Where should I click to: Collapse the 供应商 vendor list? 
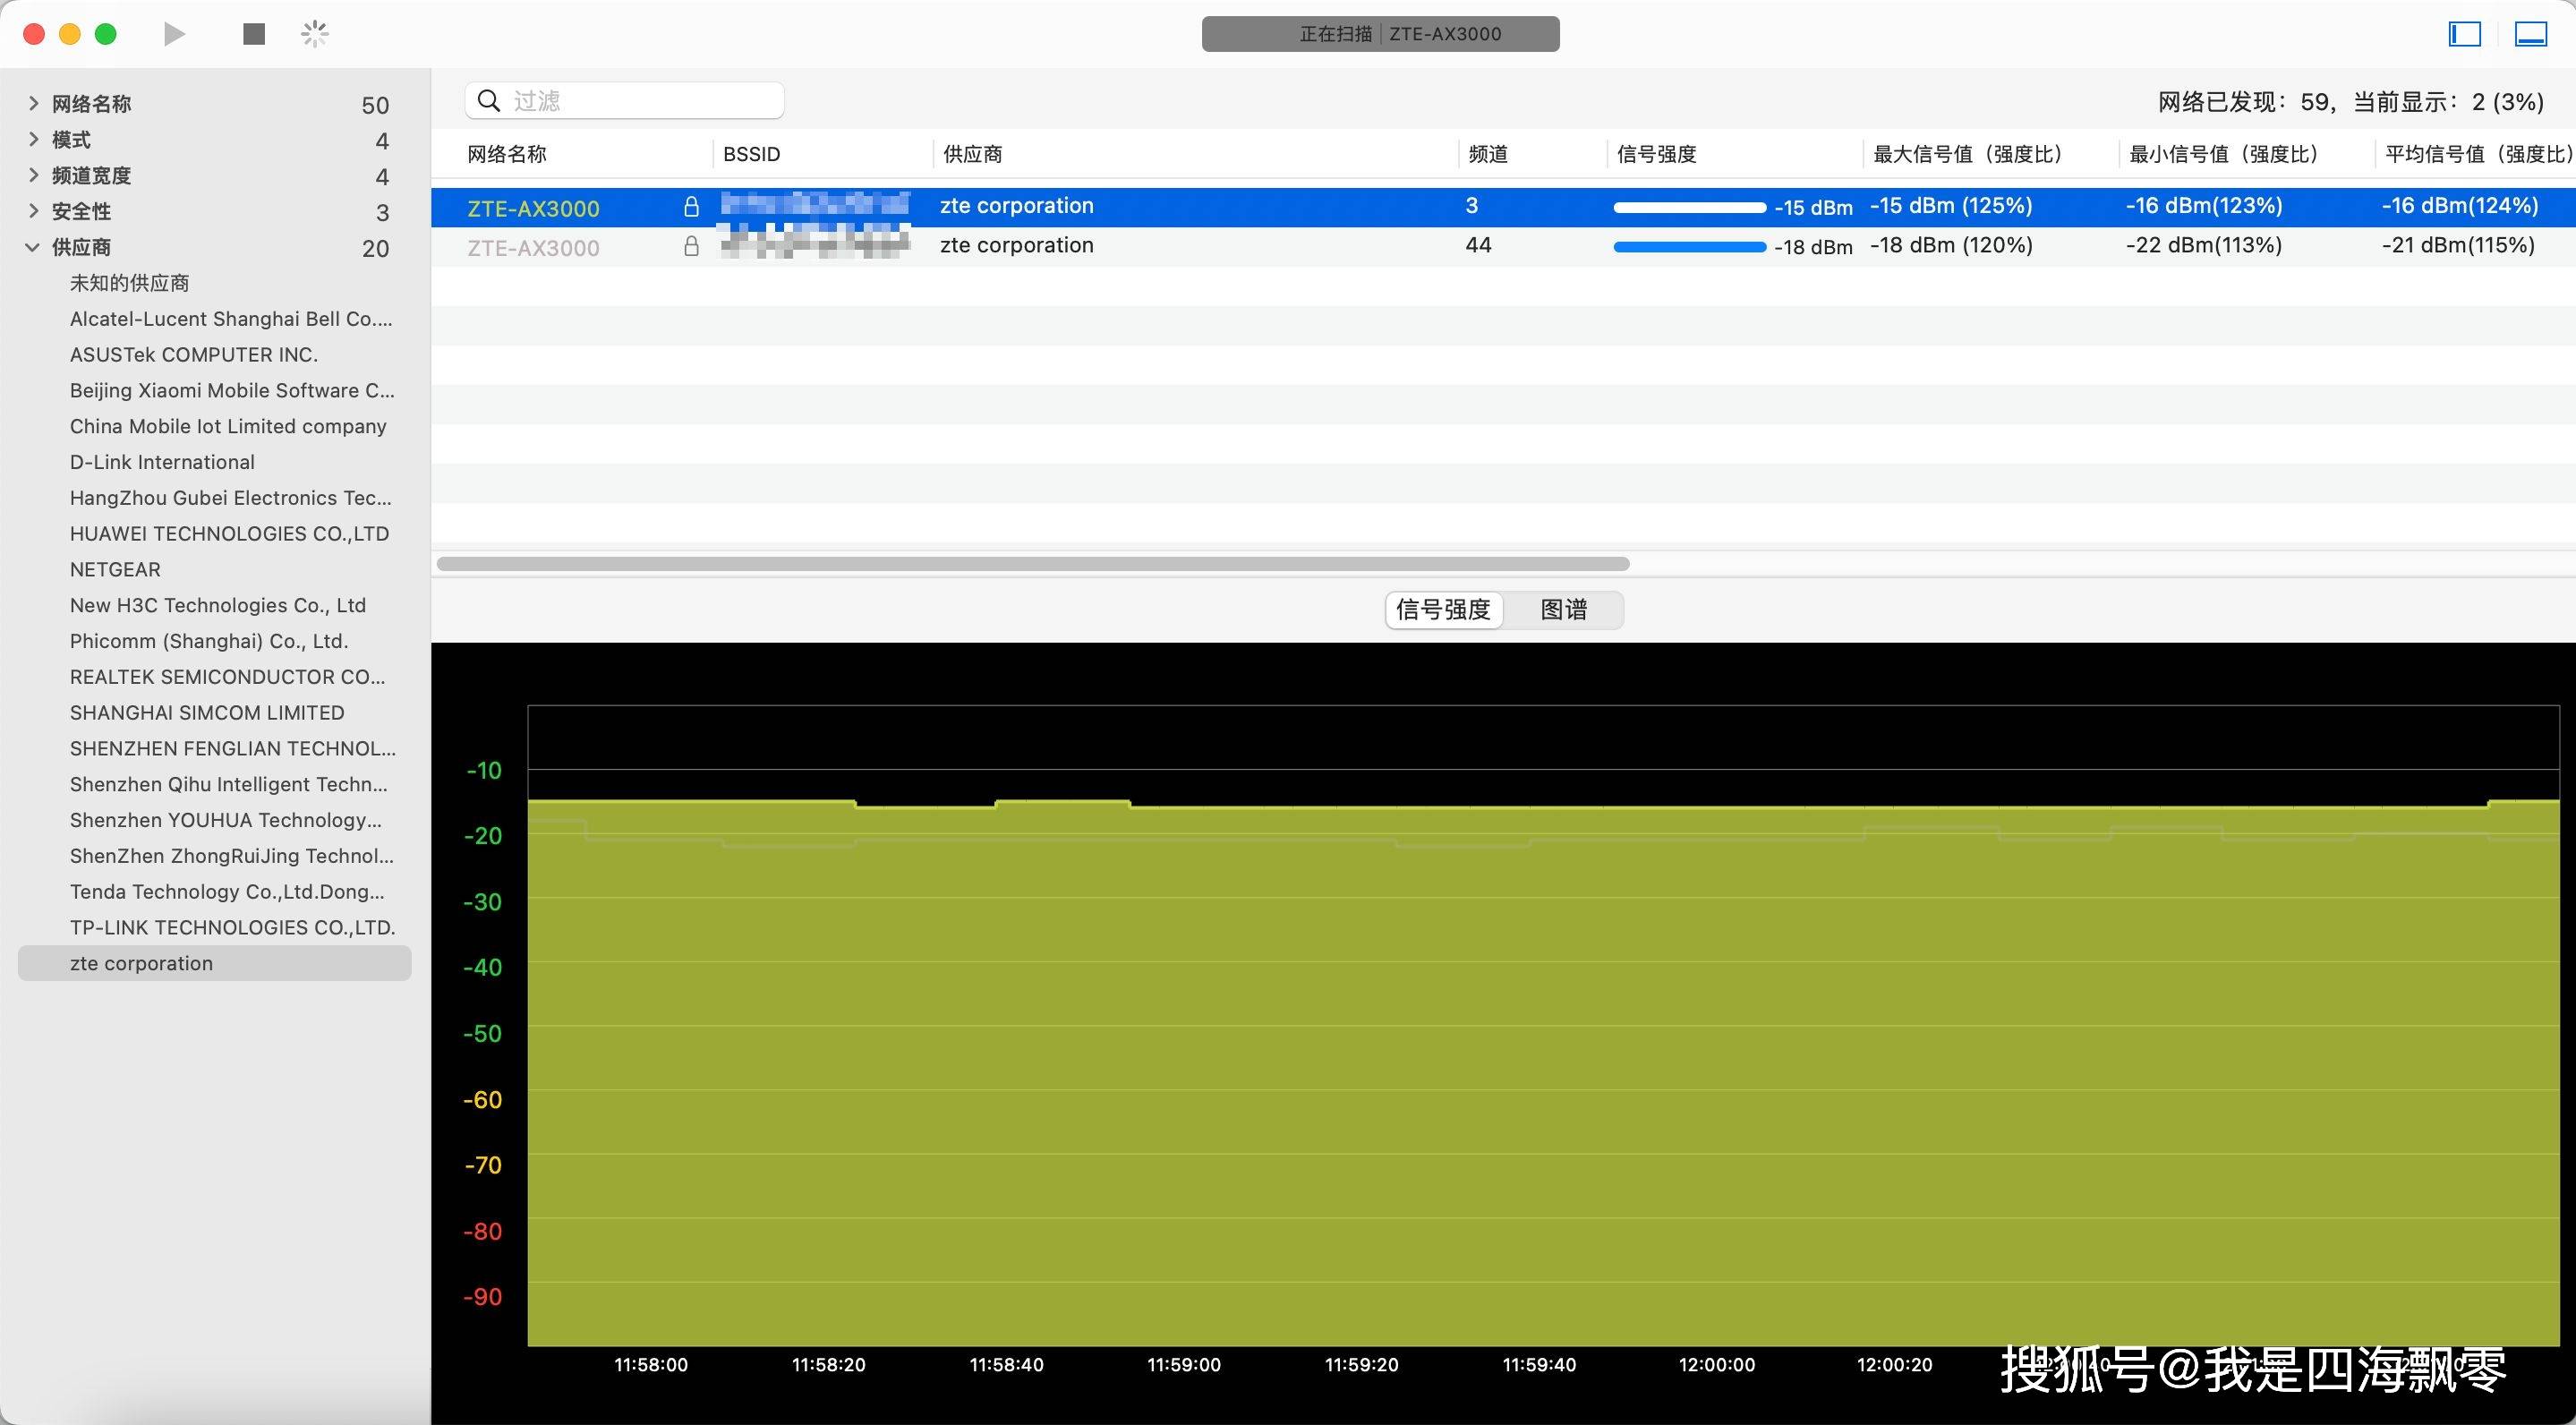(x=33, y=247)
